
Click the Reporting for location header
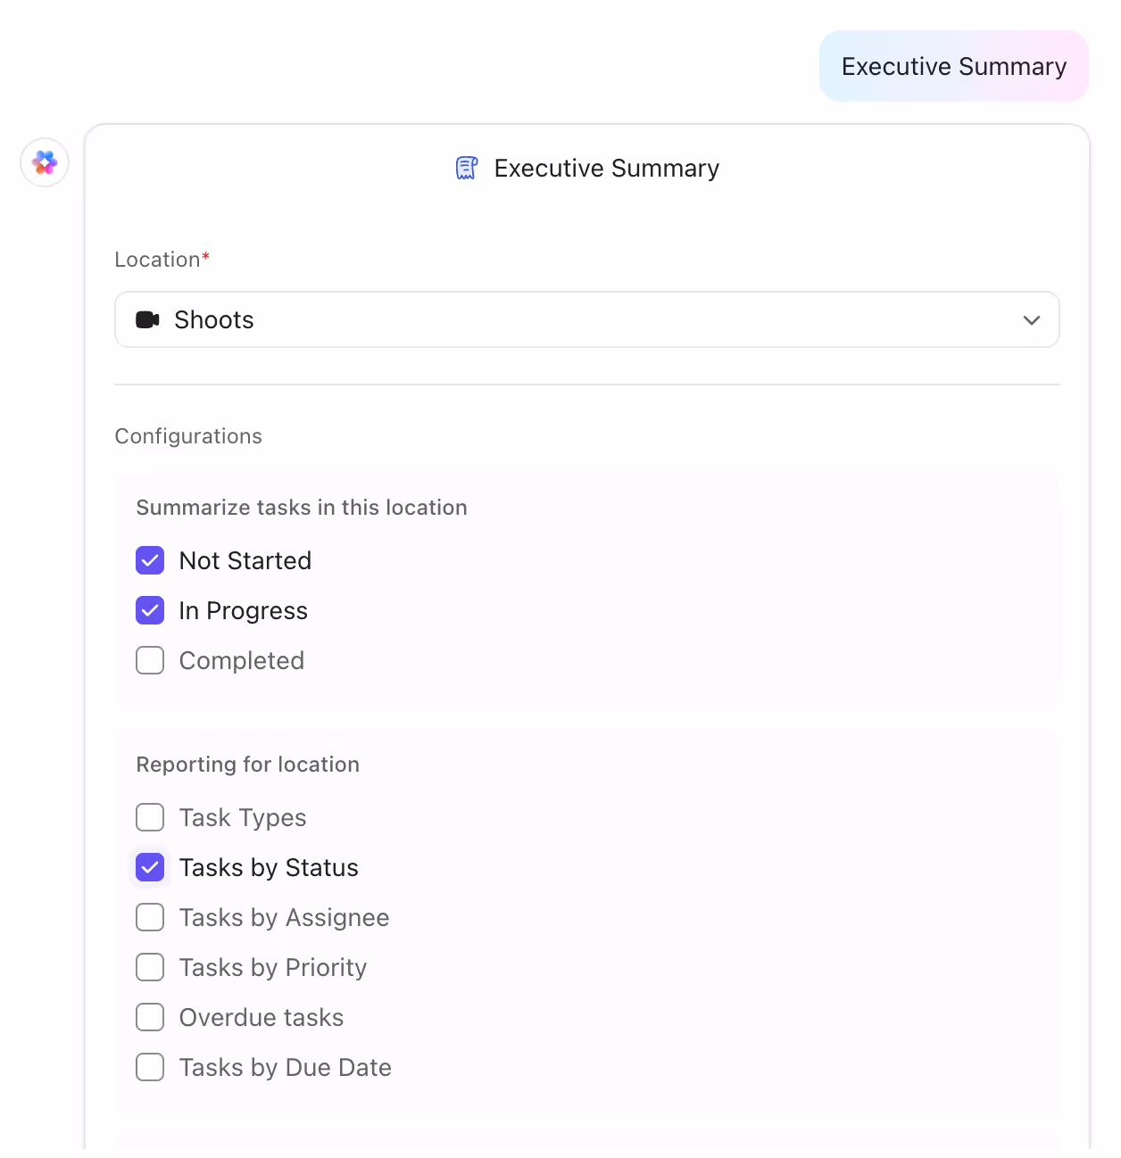coord(247,764)
